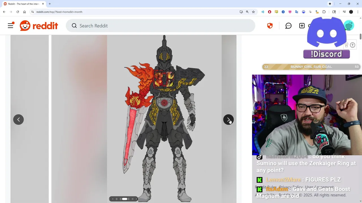Click the page vertical scrollbar thumb

(x=361, y=37)
